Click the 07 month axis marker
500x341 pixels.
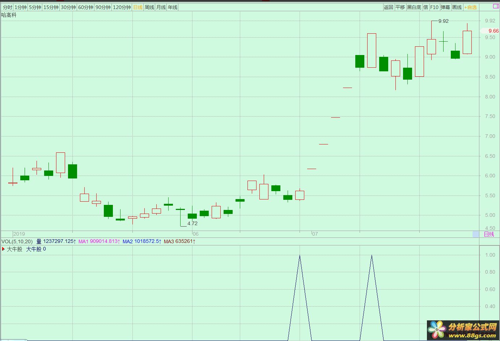(315, 234)
